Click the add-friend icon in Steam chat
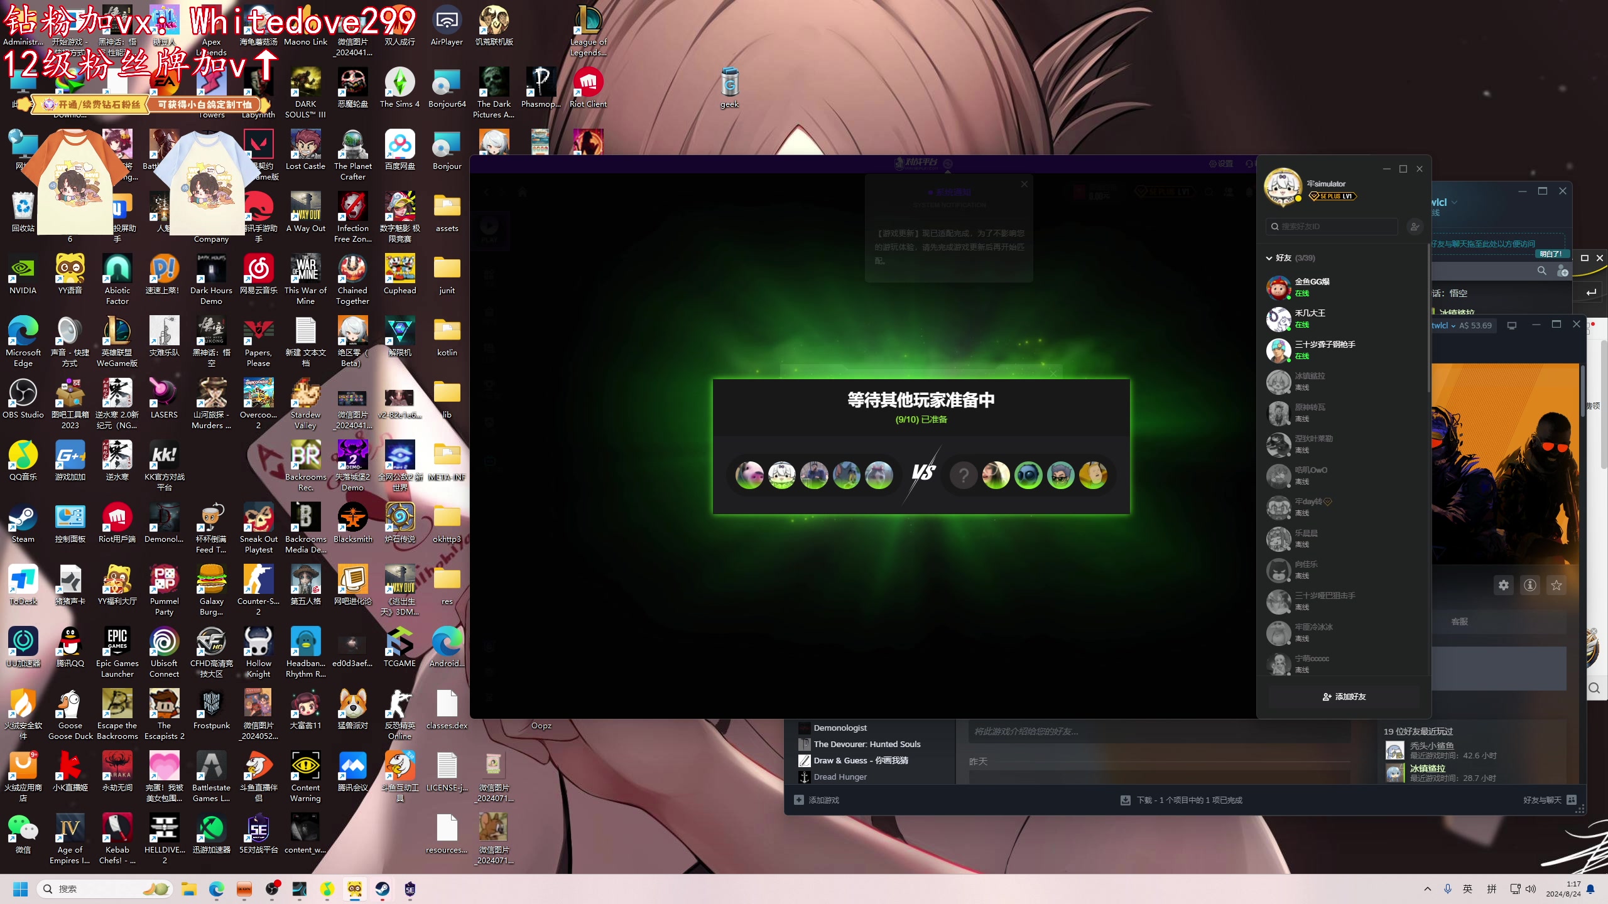The height and width of the screenshot is (904, 1608). 1562,271
